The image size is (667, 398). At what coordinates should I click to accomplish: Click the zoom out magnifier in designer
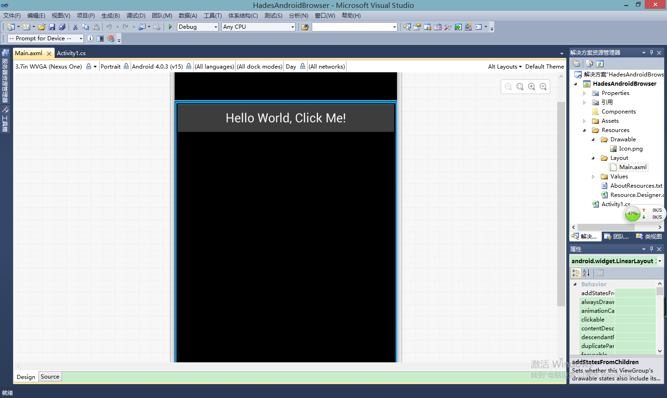543,87
